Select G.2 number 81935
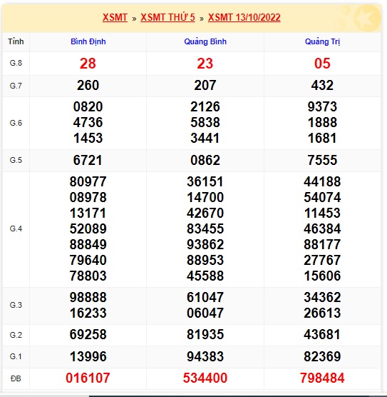387x397 pixels. pyautogui.click(x=205, y=335)
